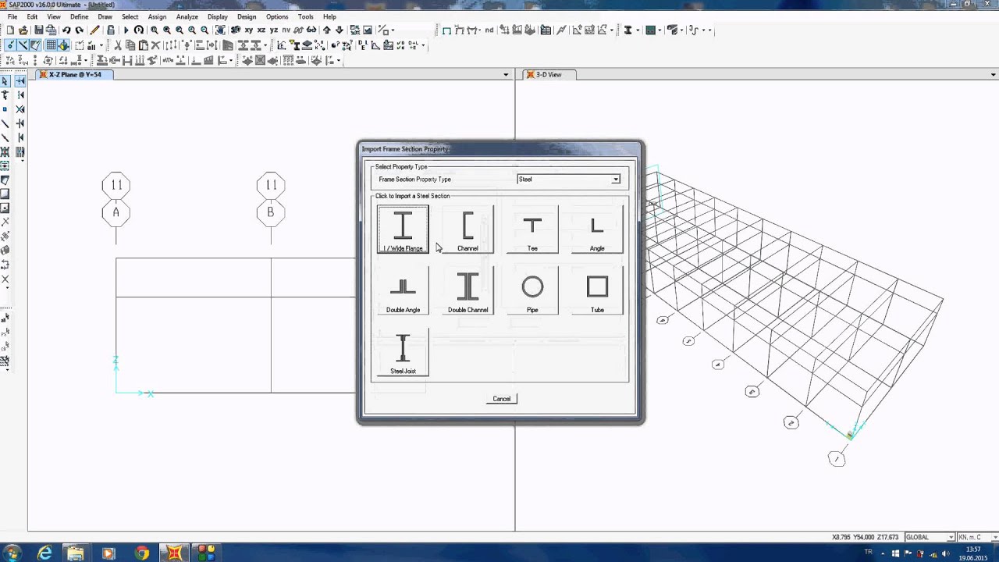Click the Undo toolbar icon
This screenshot has width=999, height=562.
tap(66, 30)
